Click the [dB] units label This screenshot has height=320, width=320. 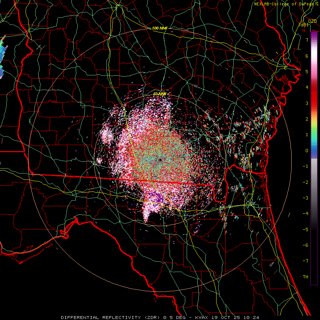[x=304, y=25]
